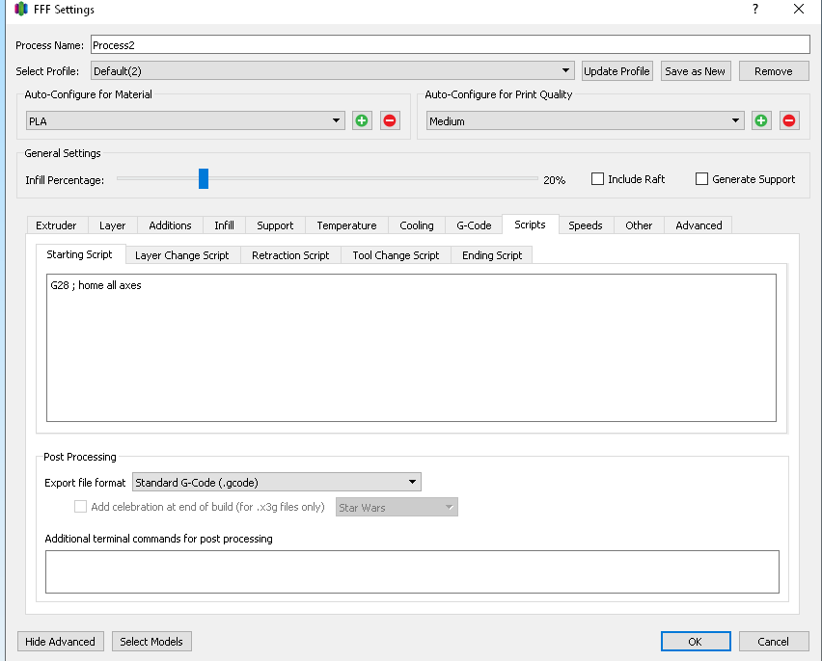Toggle the Generate Support checkbox
Viewport: 822px width, 661px height.
click(702, 179)
